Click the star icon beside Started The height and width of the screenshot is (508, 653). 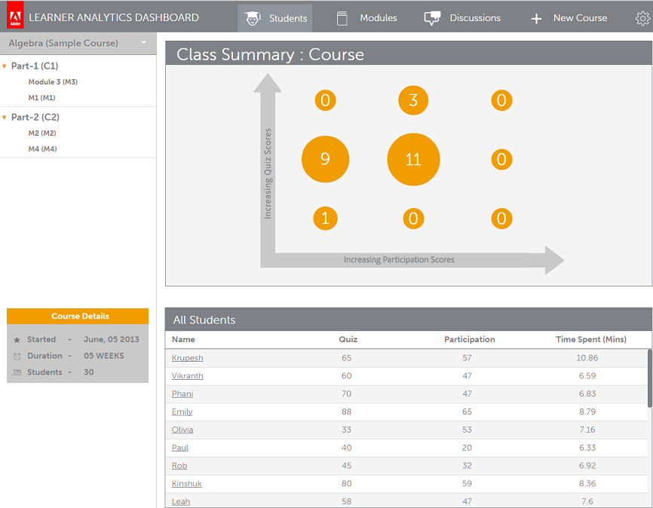(17, 340)
